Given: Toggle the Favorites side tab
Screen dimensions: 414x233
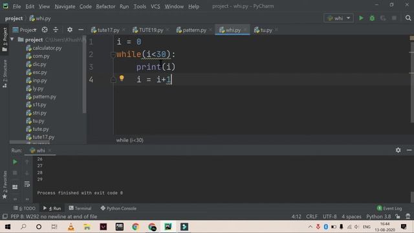Looking at the screenshot, I should click(5, 184).
